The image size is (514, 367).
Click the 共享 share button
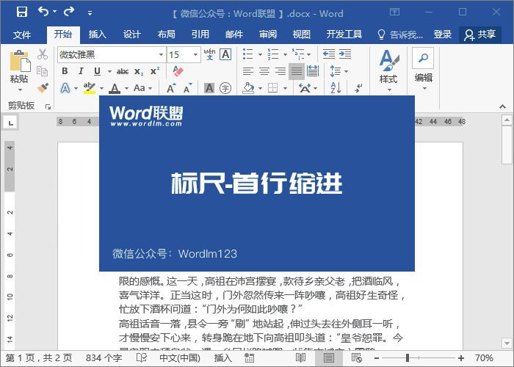480,34
